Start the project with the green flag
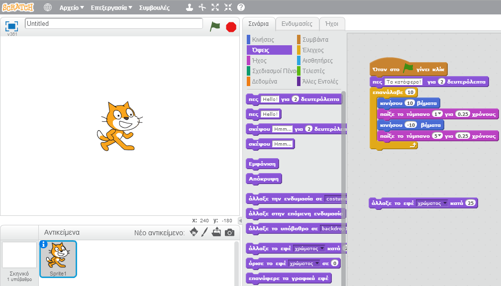501x286 pixels. click(215, 26)
